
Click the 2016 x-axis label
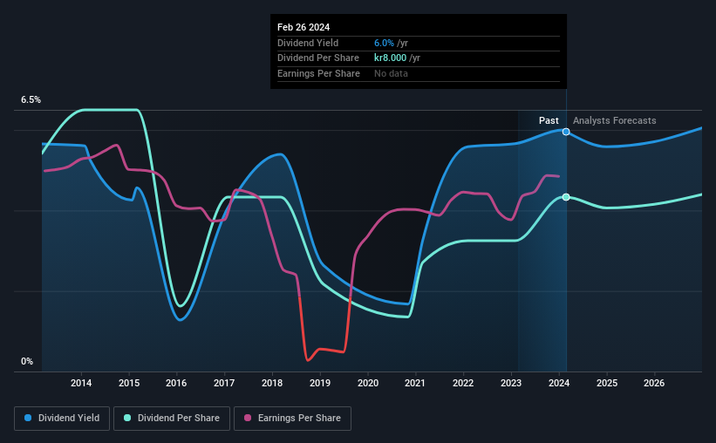pyautogui.click(x=176, y=383)
